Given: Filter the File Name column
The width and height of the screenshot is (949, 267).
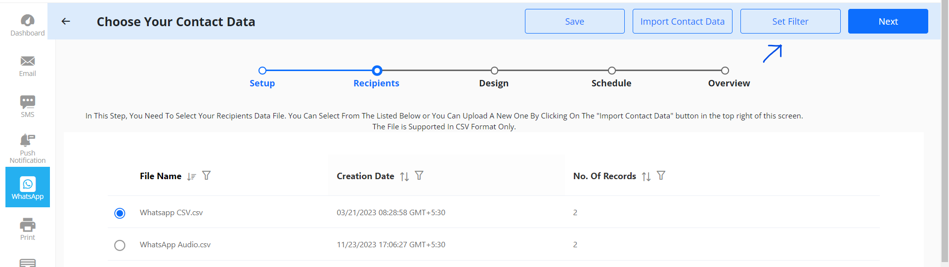Looking at the screenshot, I should pyautogui.click(x=207, y=176).
